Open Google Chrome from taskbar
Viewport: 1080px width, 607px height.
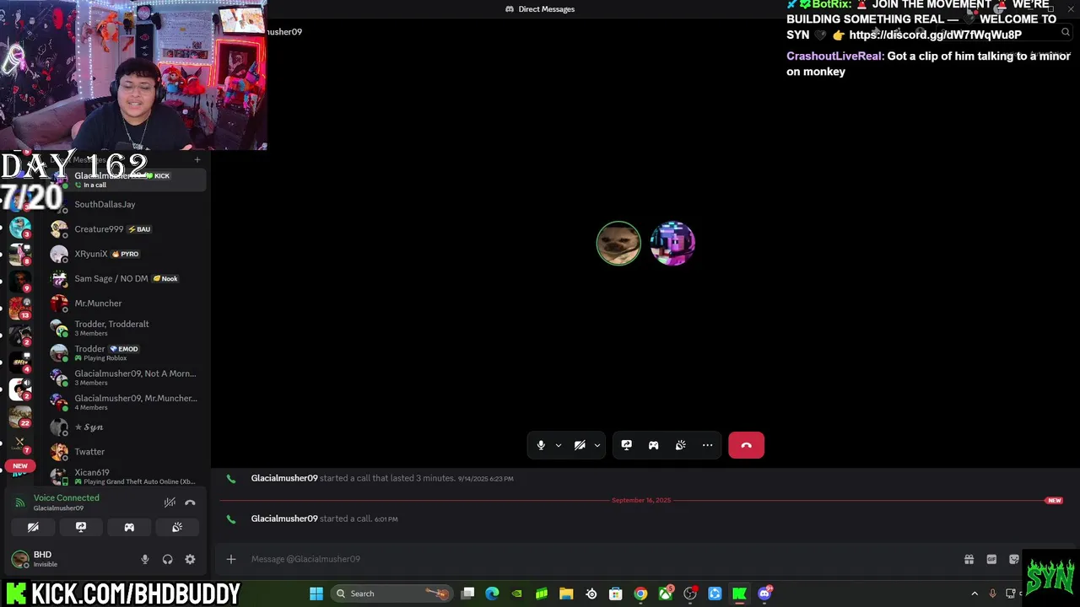pos(640,594)
